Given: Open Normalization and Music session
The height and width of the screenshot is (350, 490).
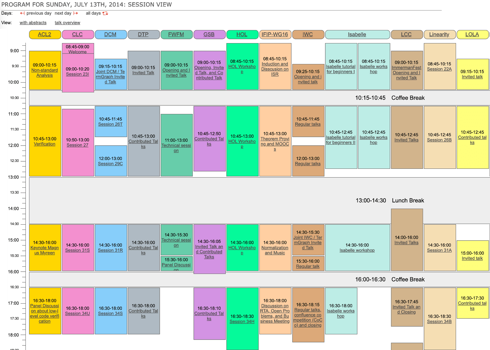Looking at the screenshot, I should tap(275, 250).
